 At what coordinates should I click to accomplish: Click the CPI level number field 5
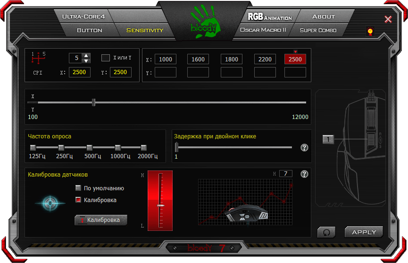pos(75,58)
